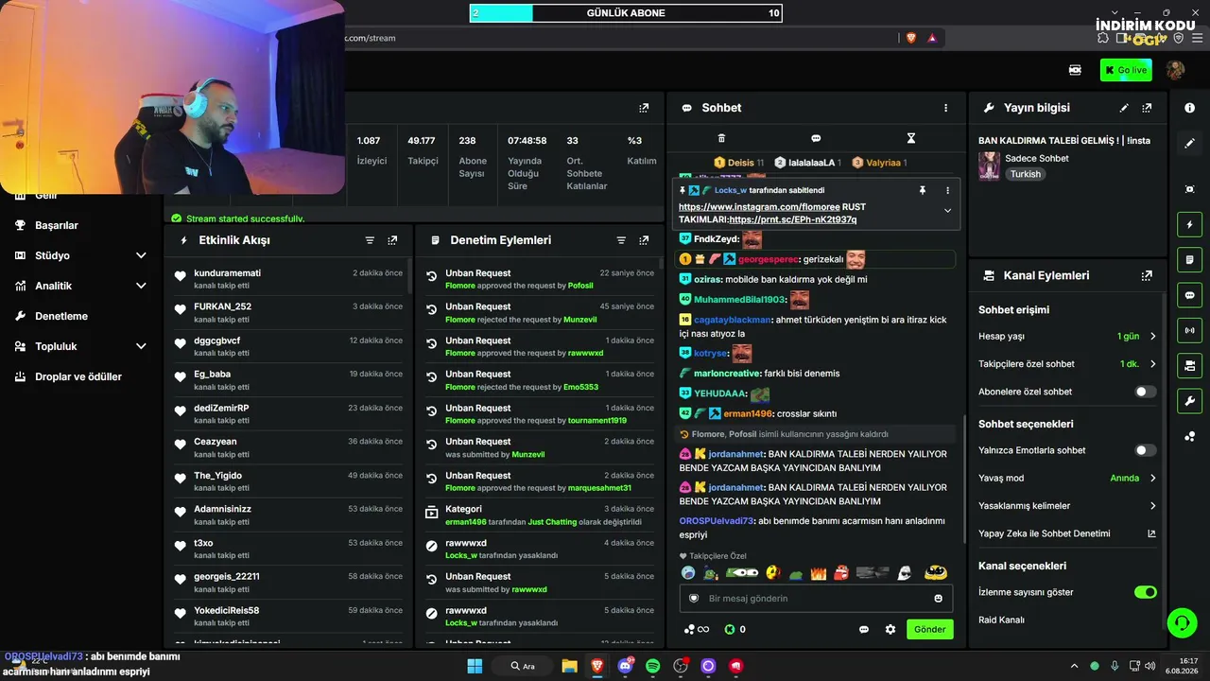Open chat settings gear icon
Viewport: 1210px width, 681px height.
tap(890, 629)
